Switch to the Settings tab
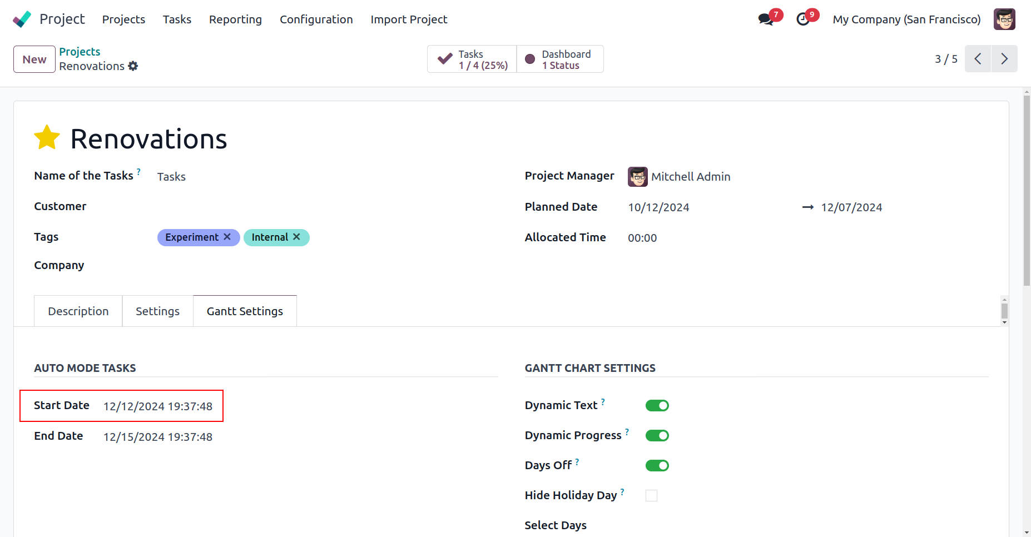The height and width of the screenshot is (537, 1031). [157, 311]
